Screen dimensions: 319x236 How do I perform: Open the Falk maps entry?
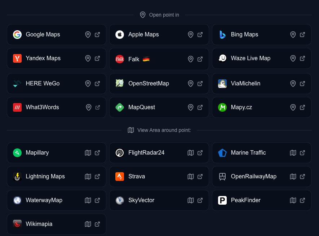coord(134,59)
